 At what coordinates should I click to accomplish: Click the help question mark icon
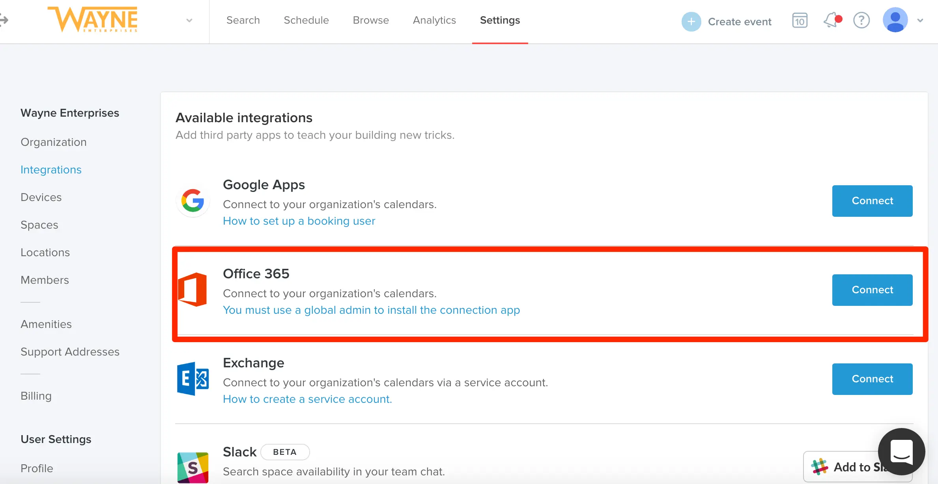(861, 20)
